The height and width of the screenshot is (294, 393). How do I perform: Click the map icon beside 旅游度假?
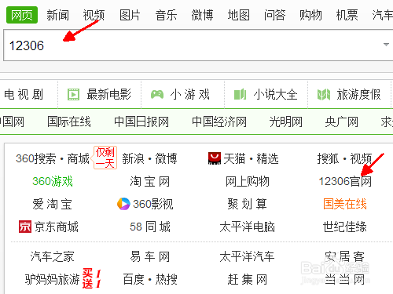tap(324, 94)
